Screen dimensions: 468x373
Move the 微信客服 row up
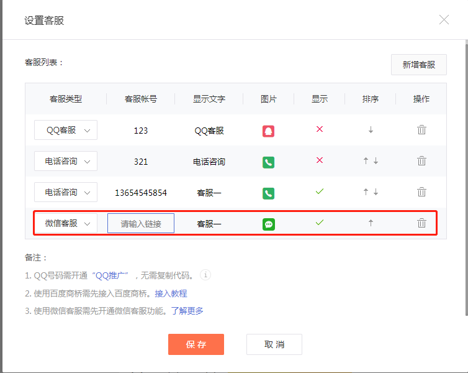(x=371, y=223)
